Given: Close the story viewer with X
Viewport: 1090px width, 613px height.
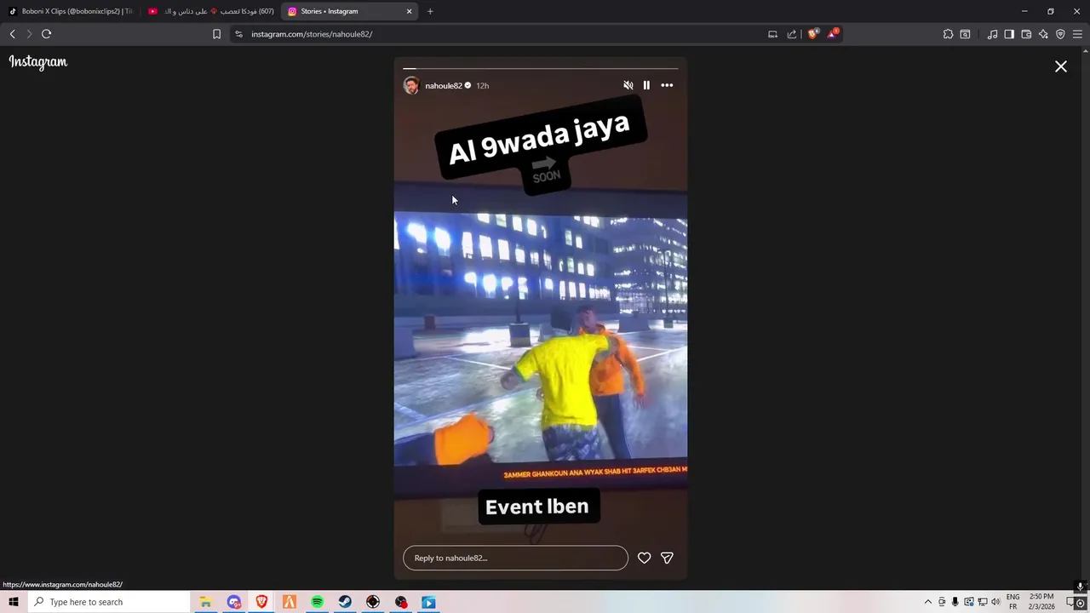Looking at the screenshot, I should pyautogui.click(x=1061, y=66).
